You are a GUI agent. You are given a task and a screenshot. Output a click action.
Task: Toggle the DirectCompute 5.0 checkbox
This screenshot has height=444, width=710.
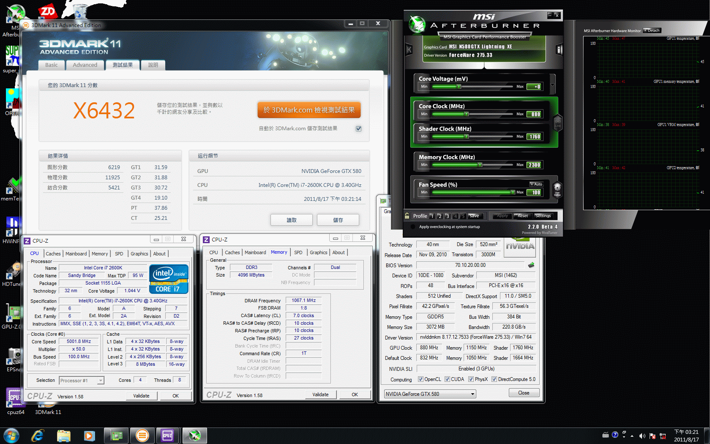coord(494,379)
